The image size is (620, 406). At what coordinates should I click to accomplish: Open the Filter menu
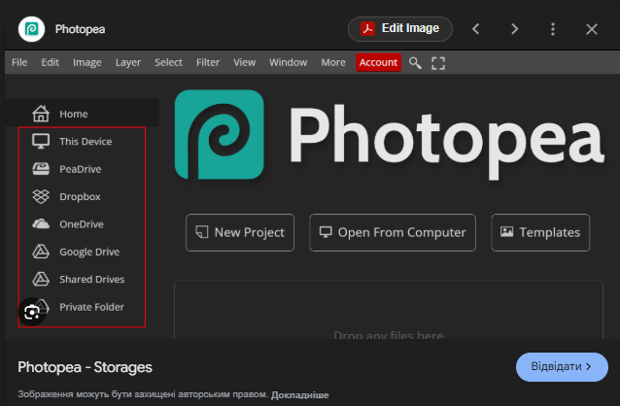click(208, 63)
